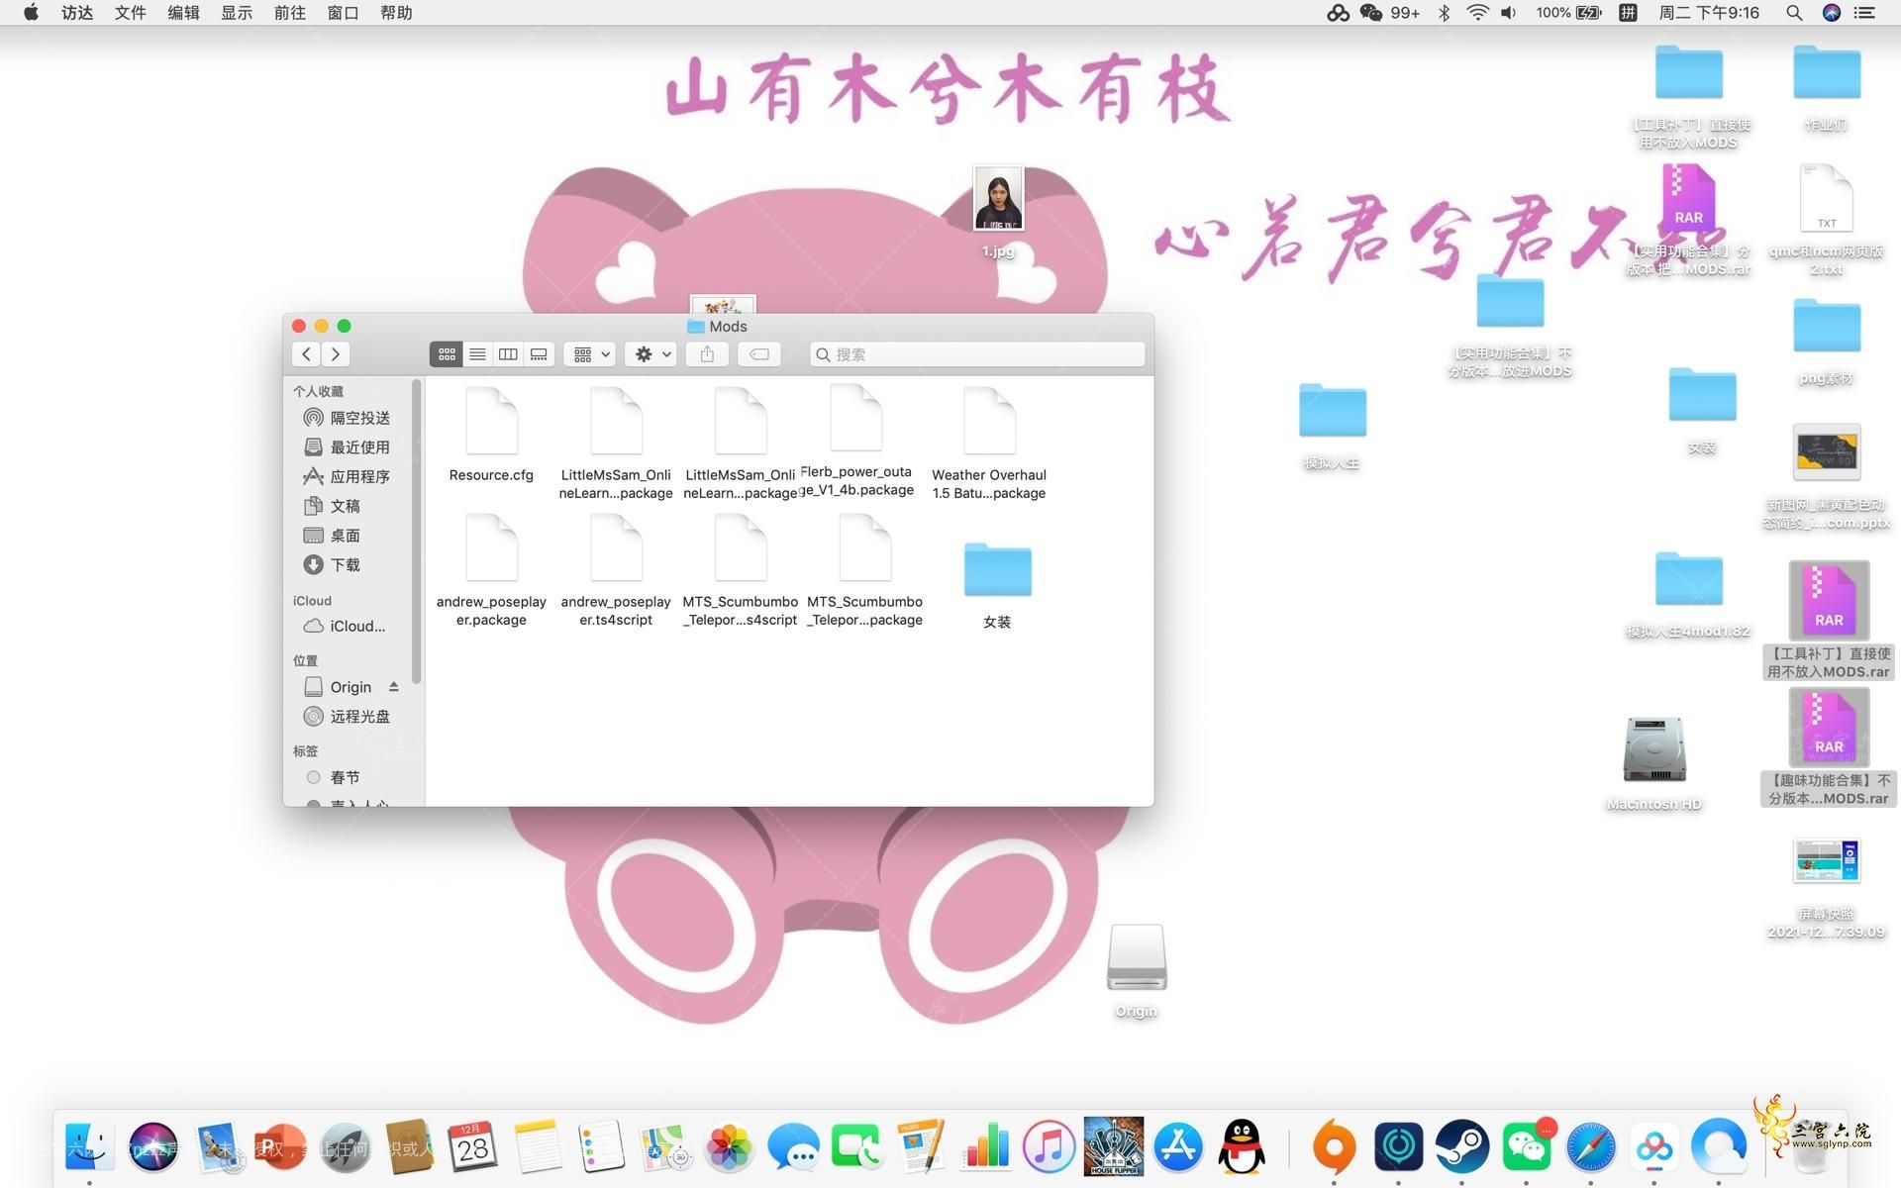This screenshot has width=1901, height=1188.
Task: Go back in the Mods Finder window
Action: (x=307, y=354)
